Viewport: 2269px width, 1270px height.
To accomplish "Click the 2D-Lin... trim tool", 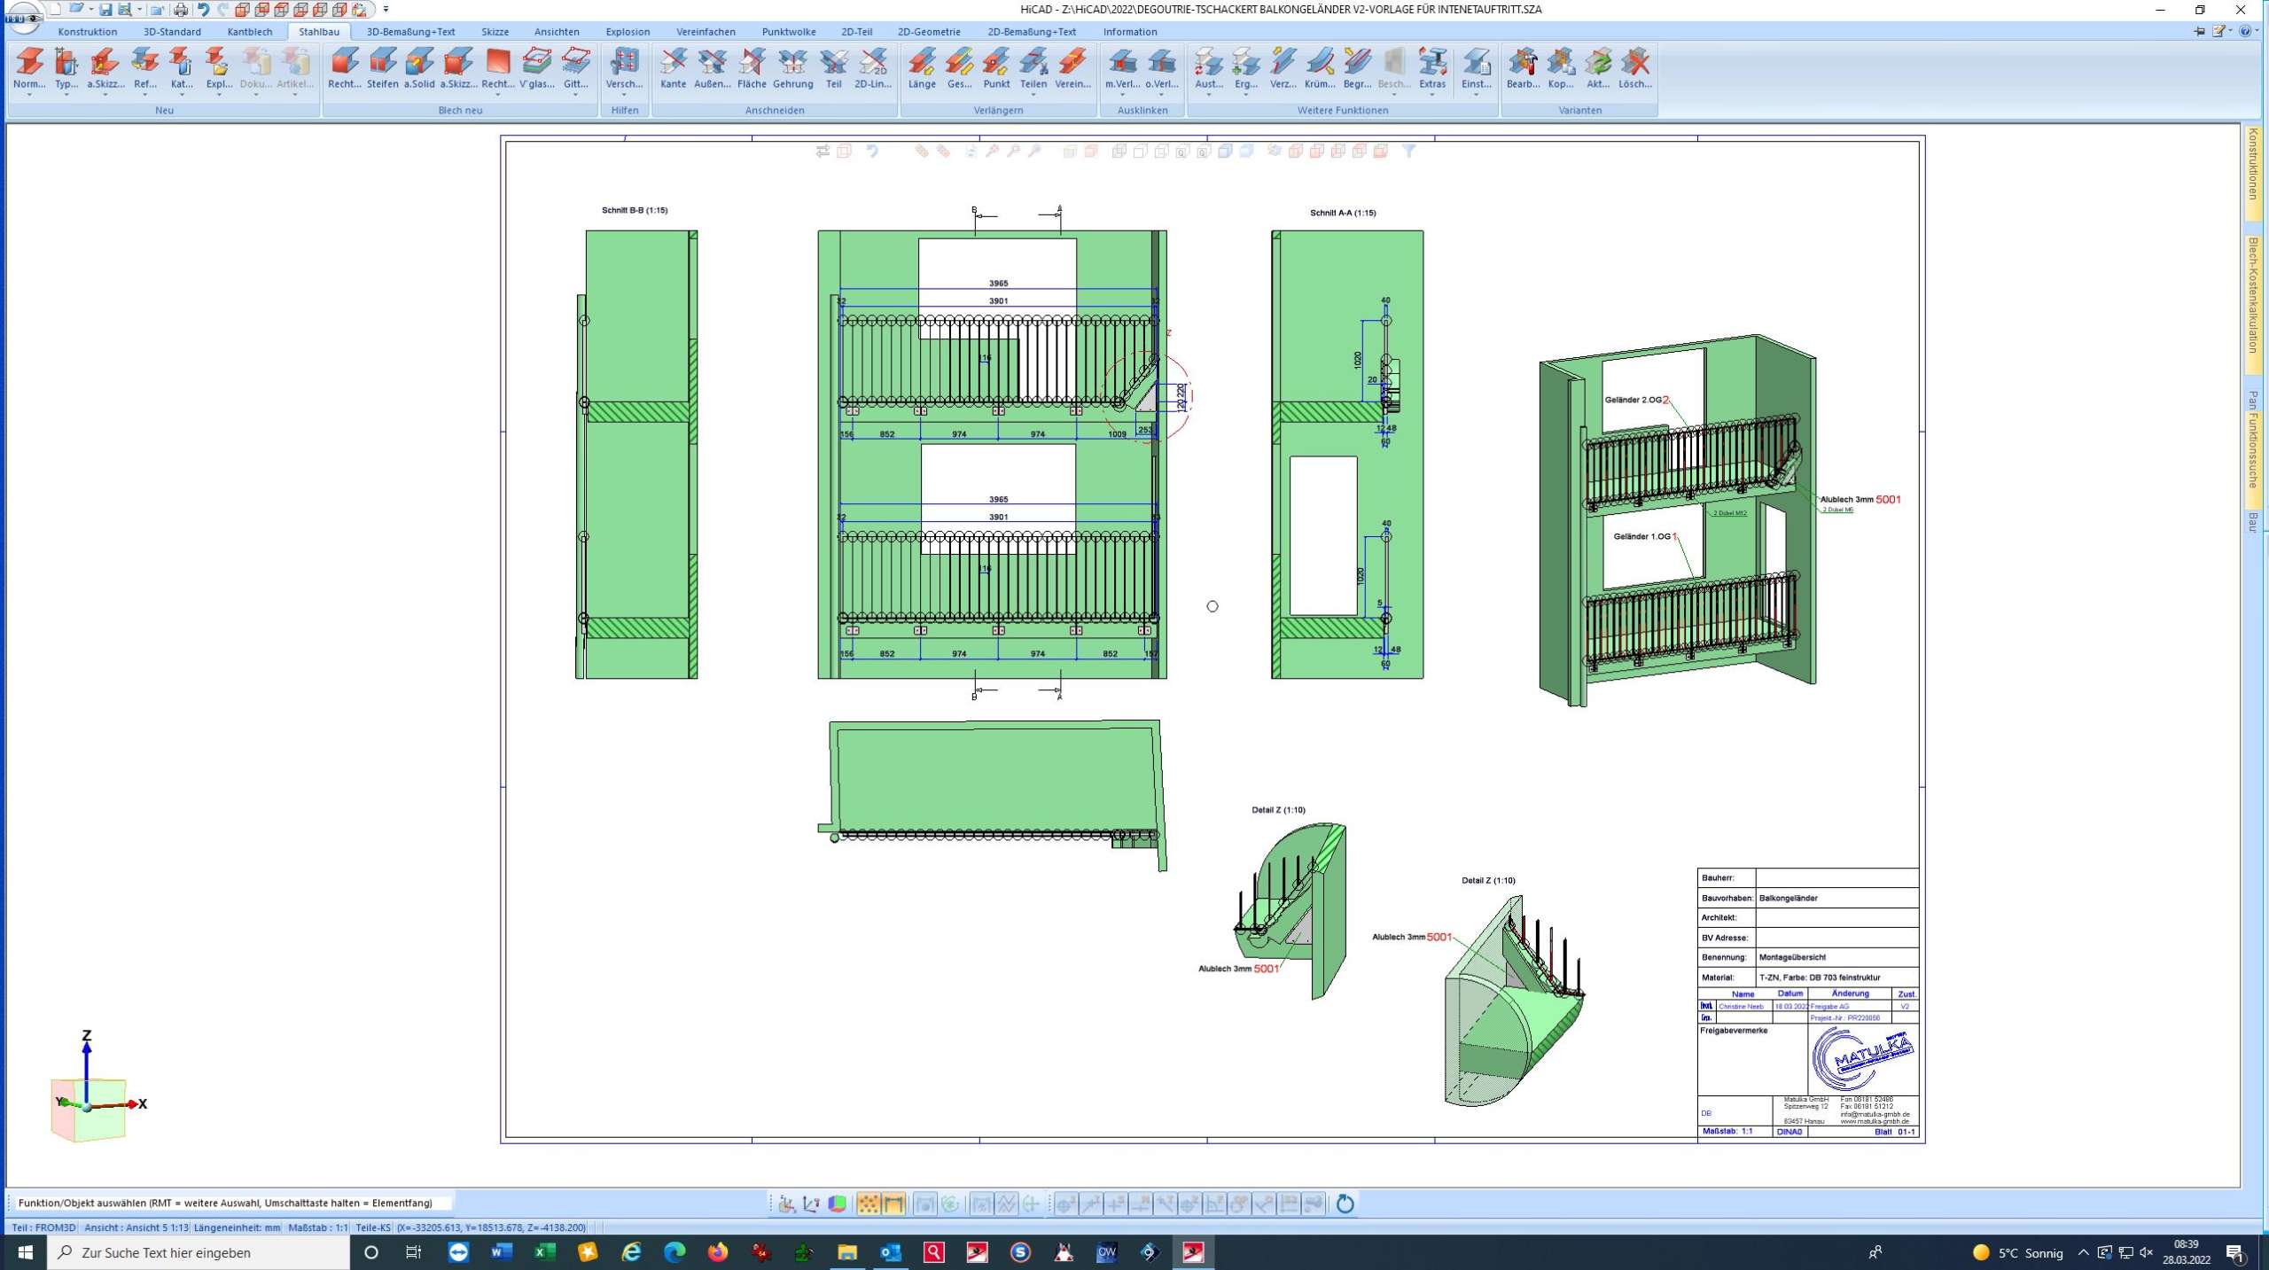I will pos(873,62).
